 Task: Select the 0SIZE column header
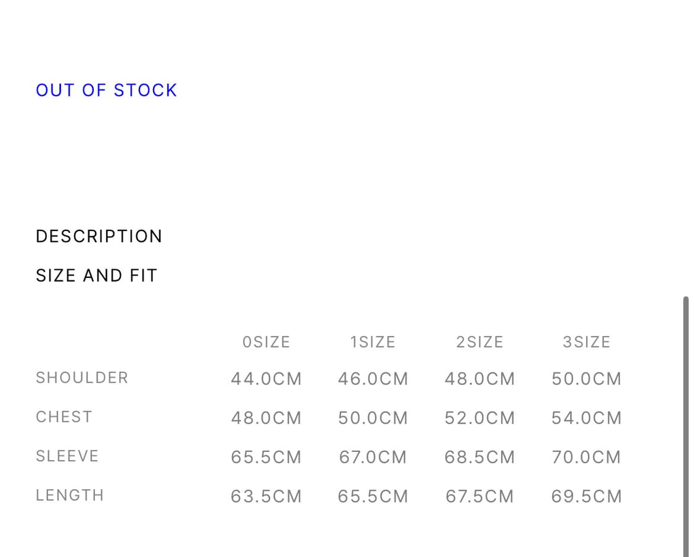[266, 342]
